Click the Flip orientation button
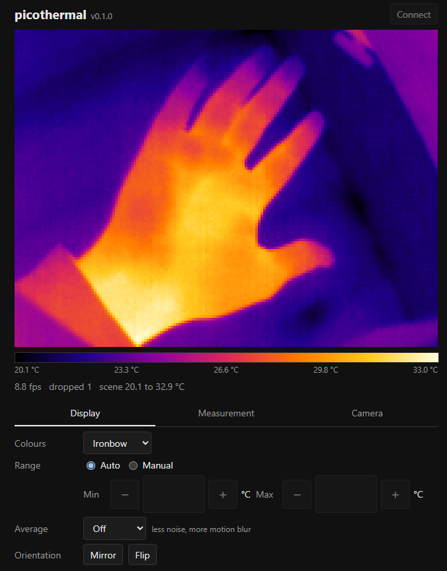Screen dimensions: 447x571 142,554
